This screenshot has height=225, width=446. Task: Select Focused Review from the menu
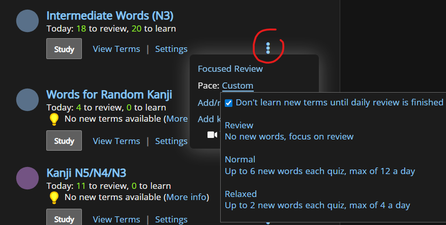tap(230, 69)
